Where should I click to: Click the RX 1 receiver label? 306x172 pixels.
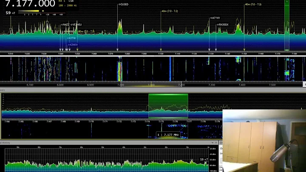pos(62,1)
